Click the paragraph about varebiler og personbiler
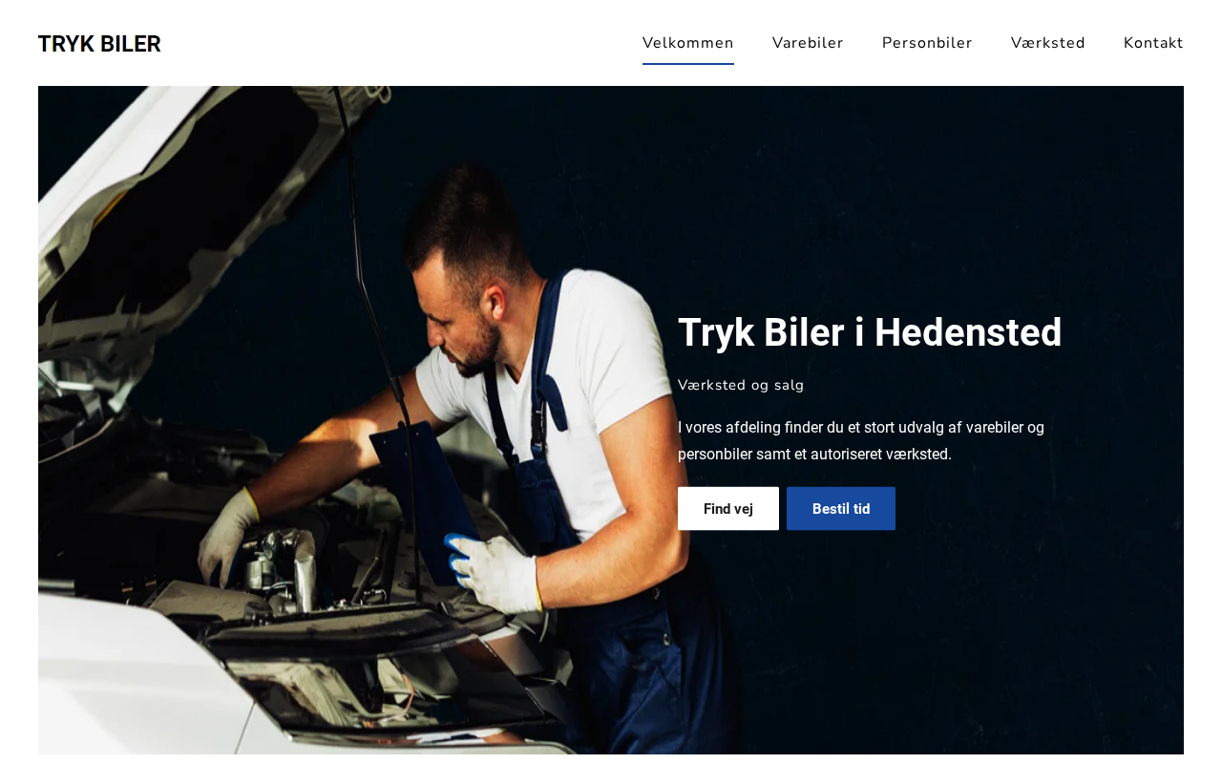 861,440
